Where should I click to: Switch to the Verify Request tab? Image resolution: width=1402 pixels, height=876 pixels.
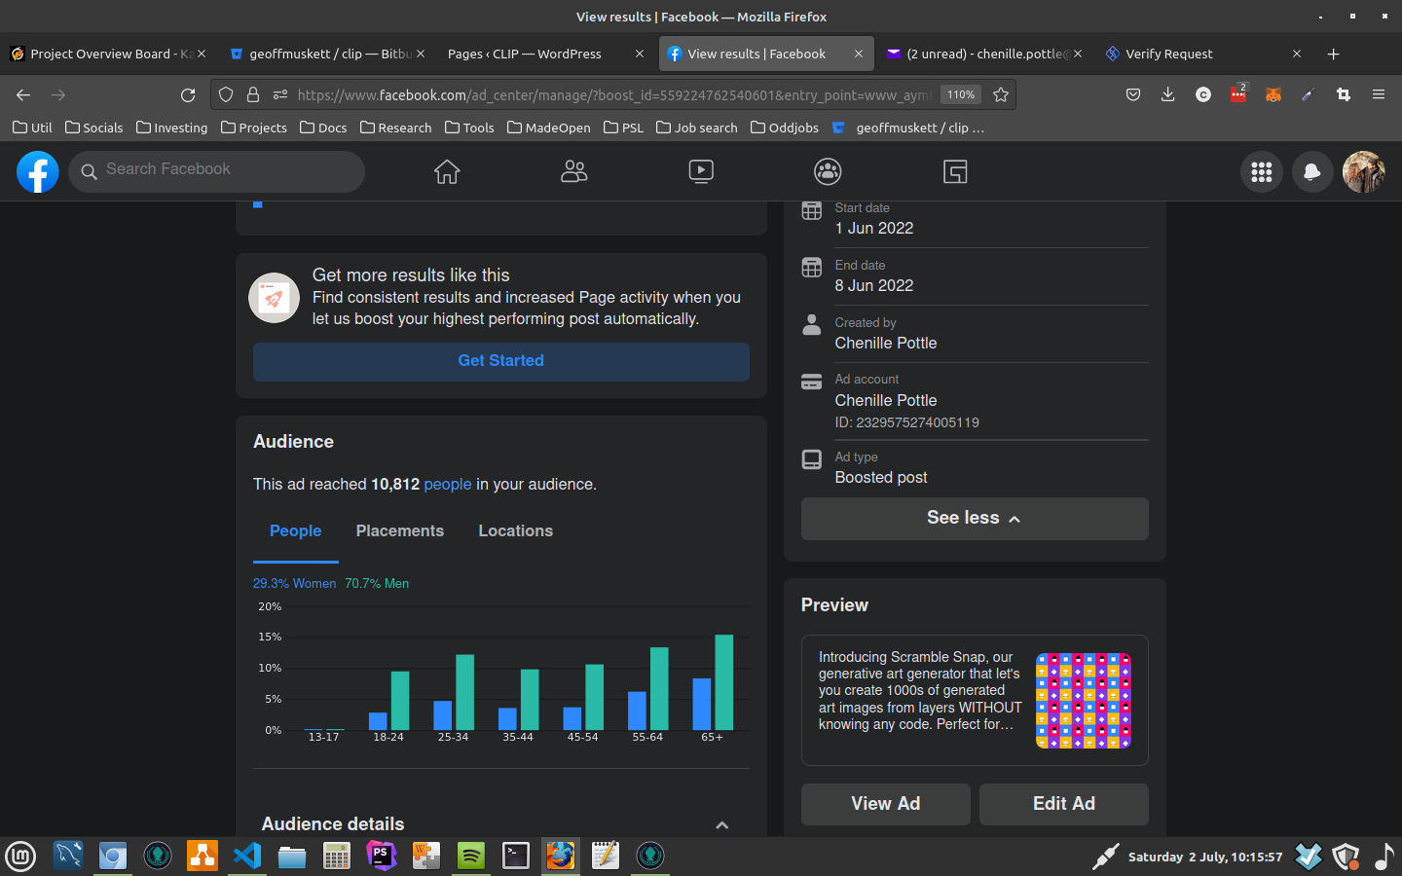click(1203, 54)
